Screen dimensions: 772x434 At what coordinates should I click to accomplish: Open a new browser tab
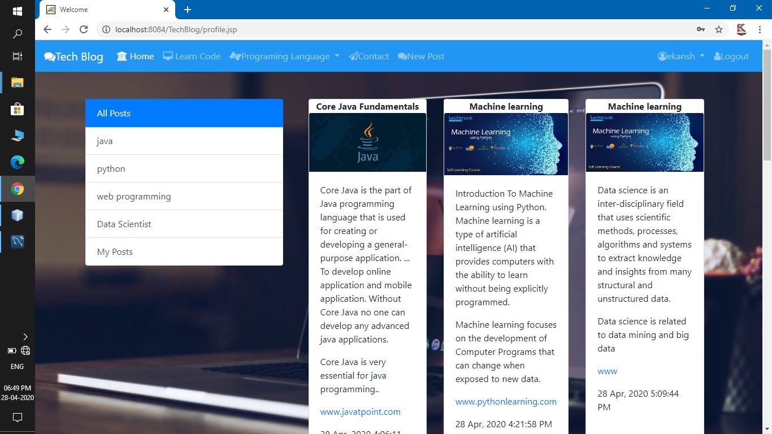pos(188,10)
